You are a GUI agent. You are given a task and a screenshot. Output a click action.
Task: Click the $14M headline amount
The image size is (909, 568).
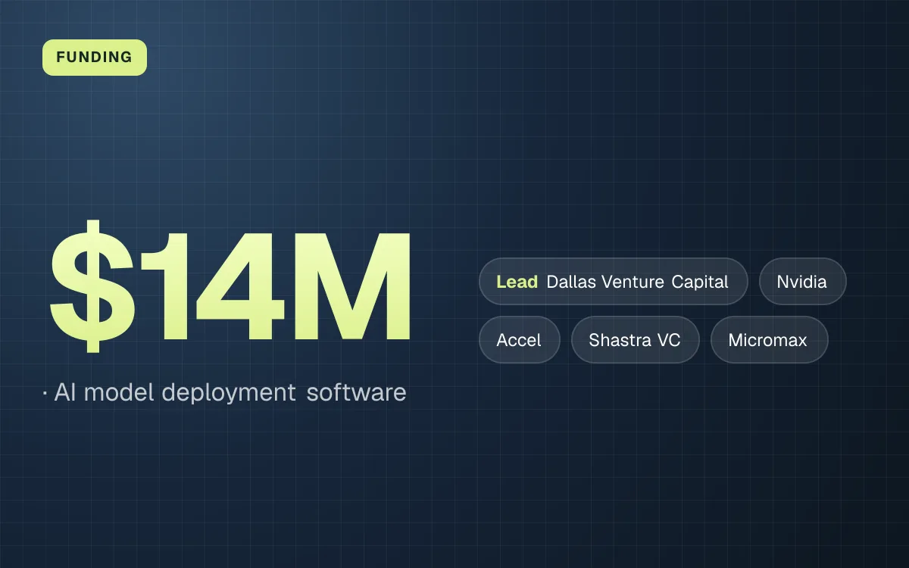click(x=230, y=286)
